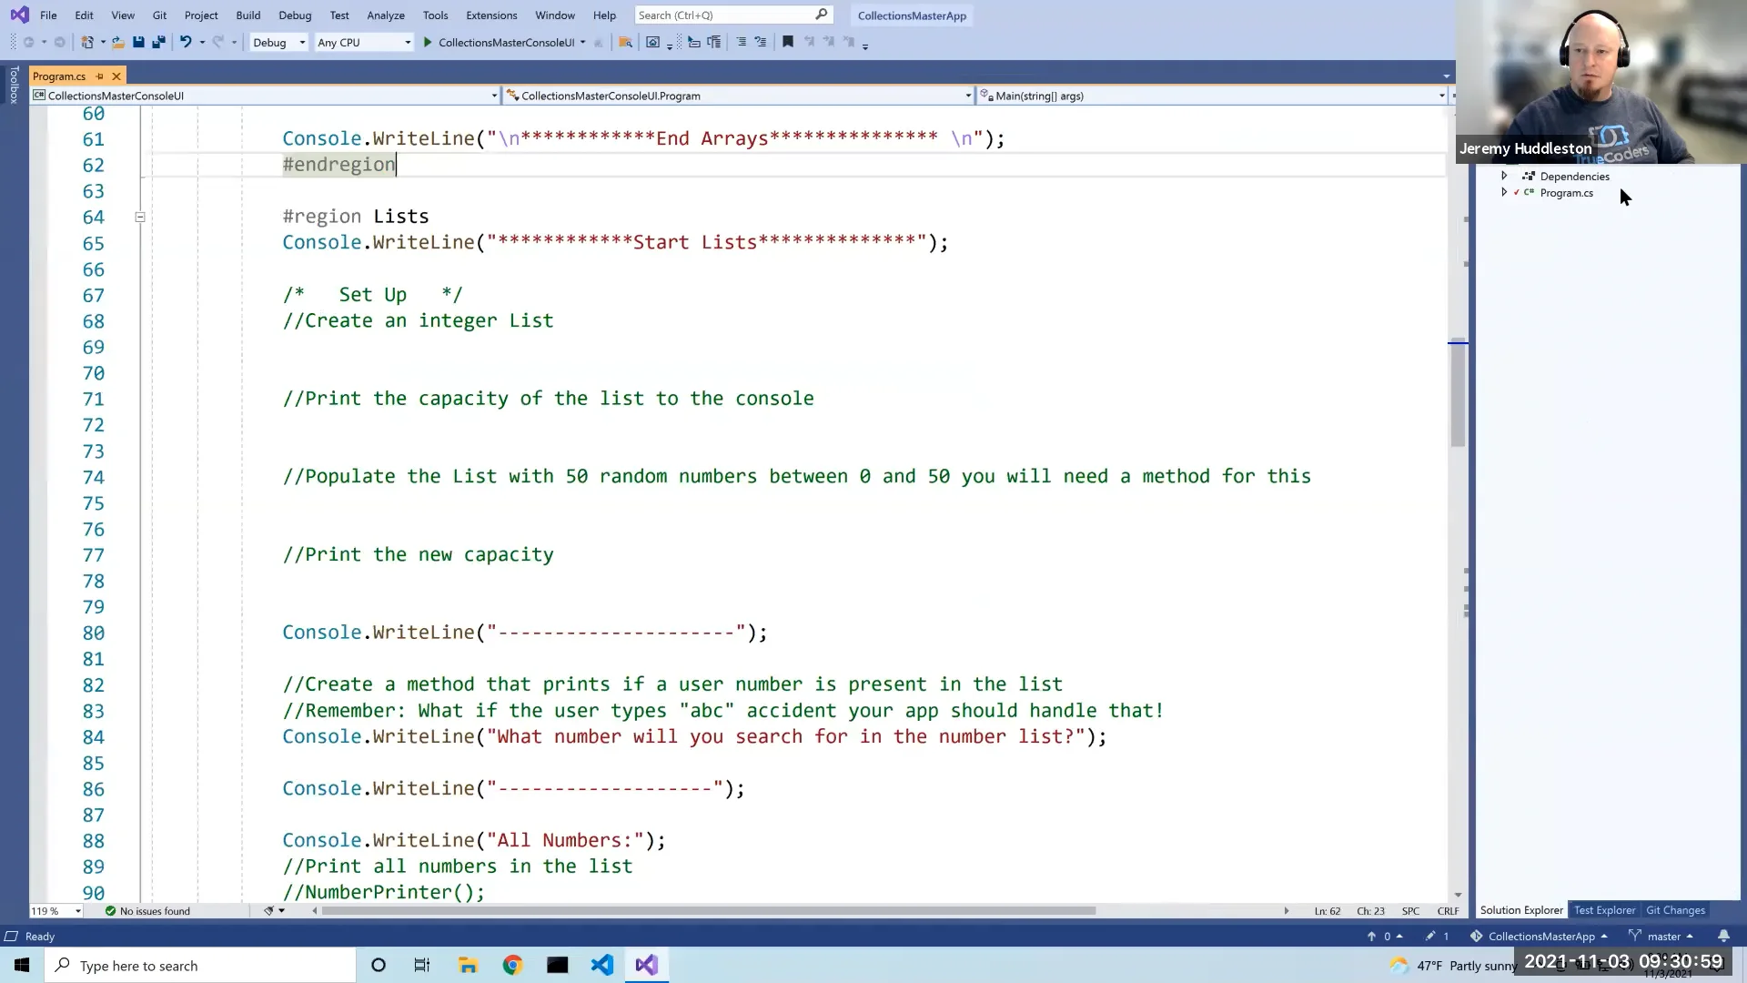
Task: Switch to the Test Explorer tab
Action: pos(1604,909)
